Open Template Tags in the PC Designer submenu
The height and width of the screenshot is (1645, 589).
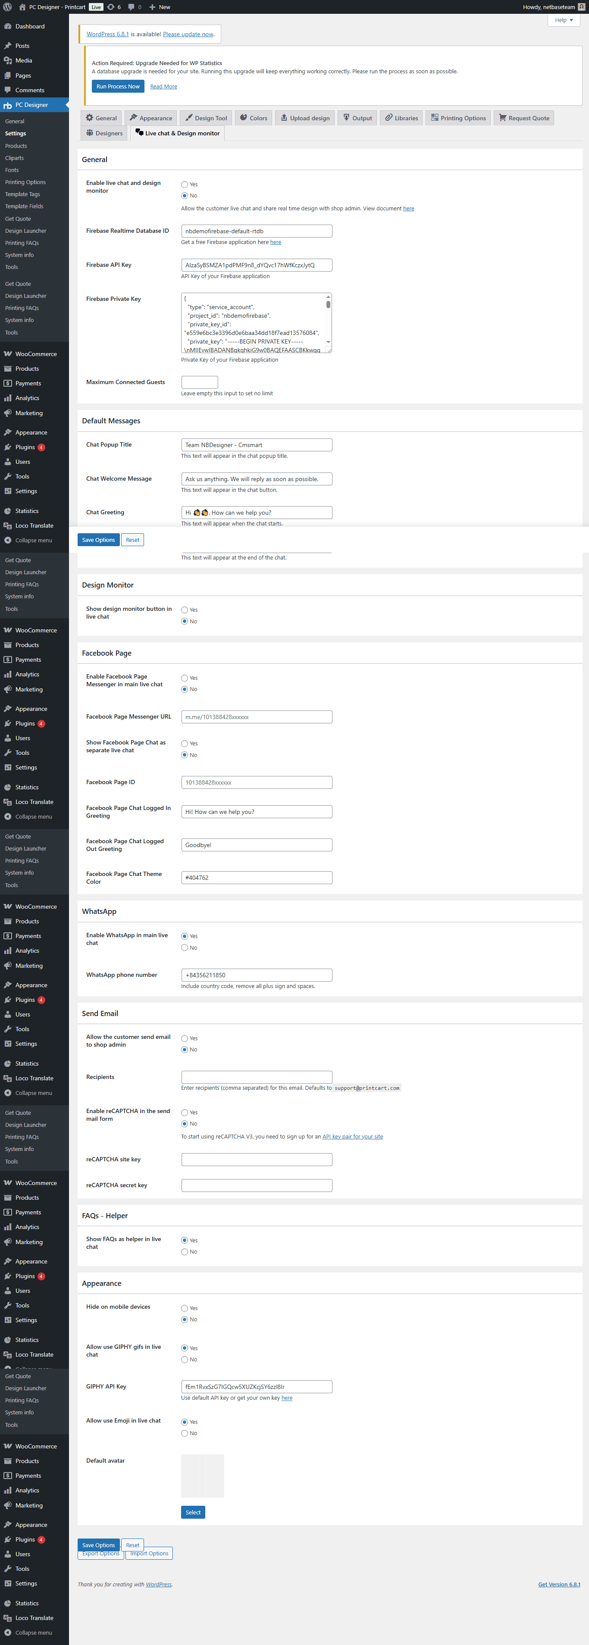coord(22,194)
